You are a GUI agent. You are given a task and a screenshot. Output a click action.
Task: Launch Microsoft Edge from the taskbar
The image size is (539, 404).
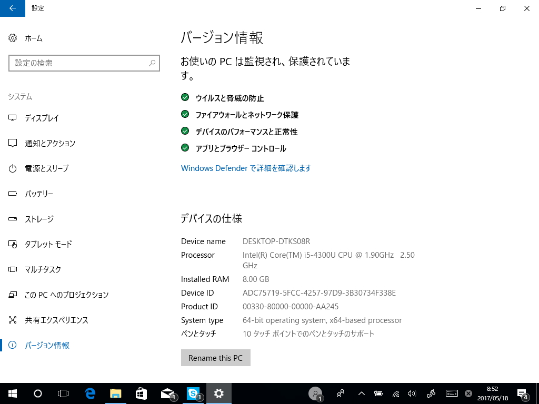(x=90, y=393)
